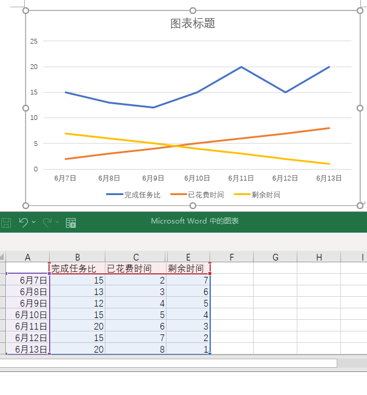
Task: Click the date cell 6月8日 in column A
Action: click(28, 291)
